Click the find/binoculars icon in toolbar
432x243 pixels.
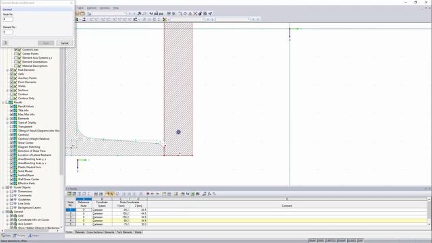(140, 13)
